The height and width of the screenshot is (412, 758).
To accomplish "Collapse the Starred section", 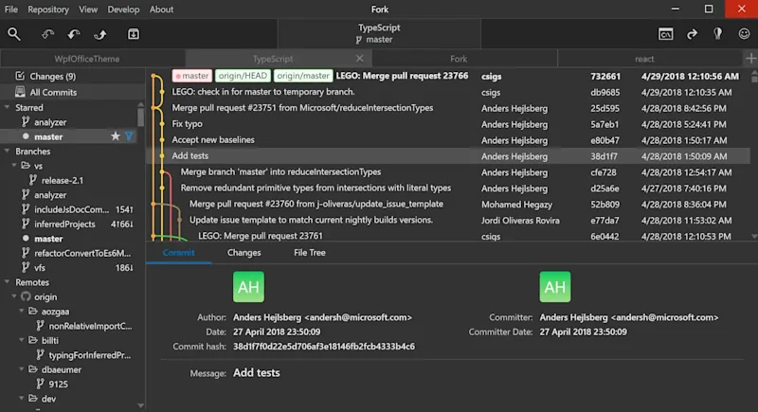I will point(8,107).
